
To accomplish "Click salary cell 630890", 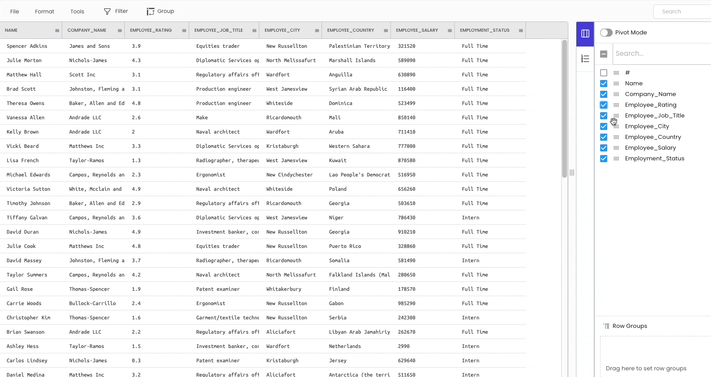I will coord(423,75).
